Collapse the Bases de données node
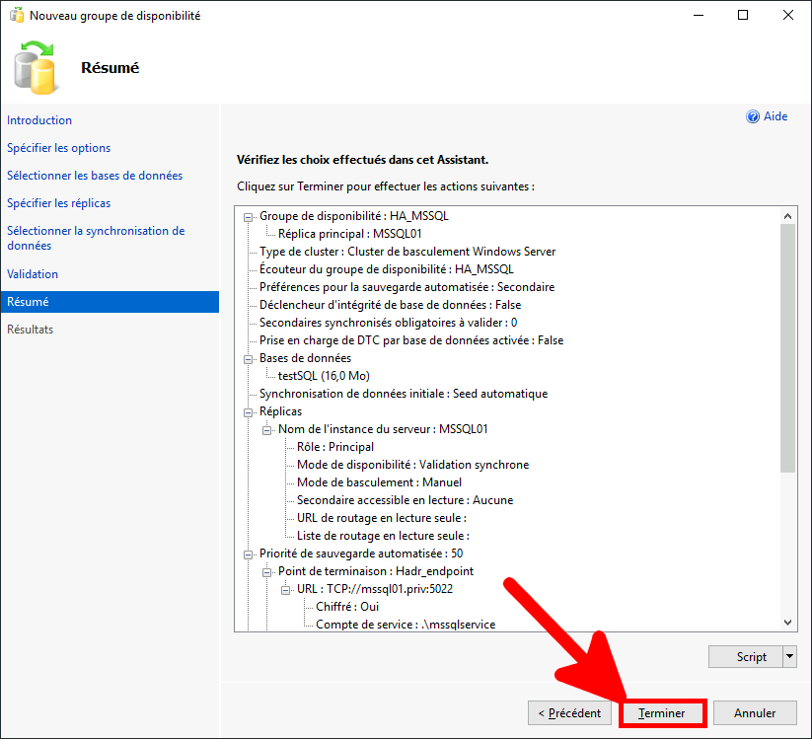 click(249, 358)
